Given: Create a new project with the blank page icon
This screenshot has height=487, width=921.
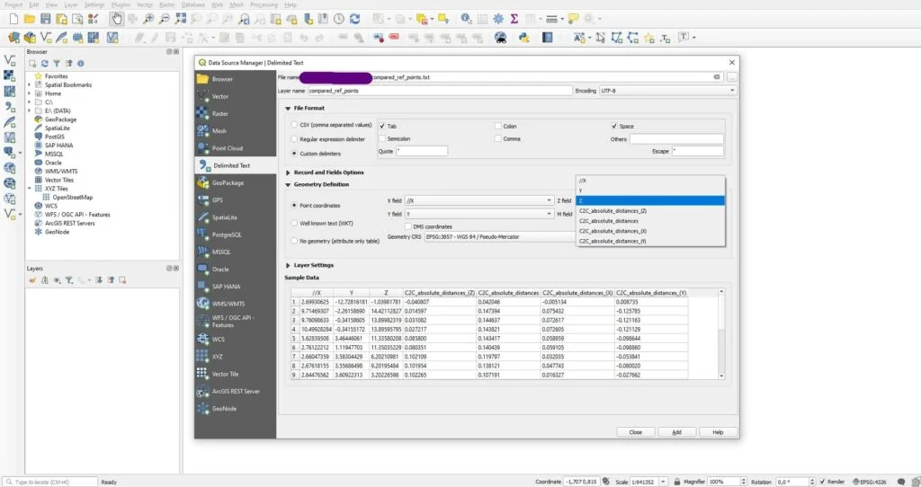Looking at the screenshot, I should pos(13,19).
